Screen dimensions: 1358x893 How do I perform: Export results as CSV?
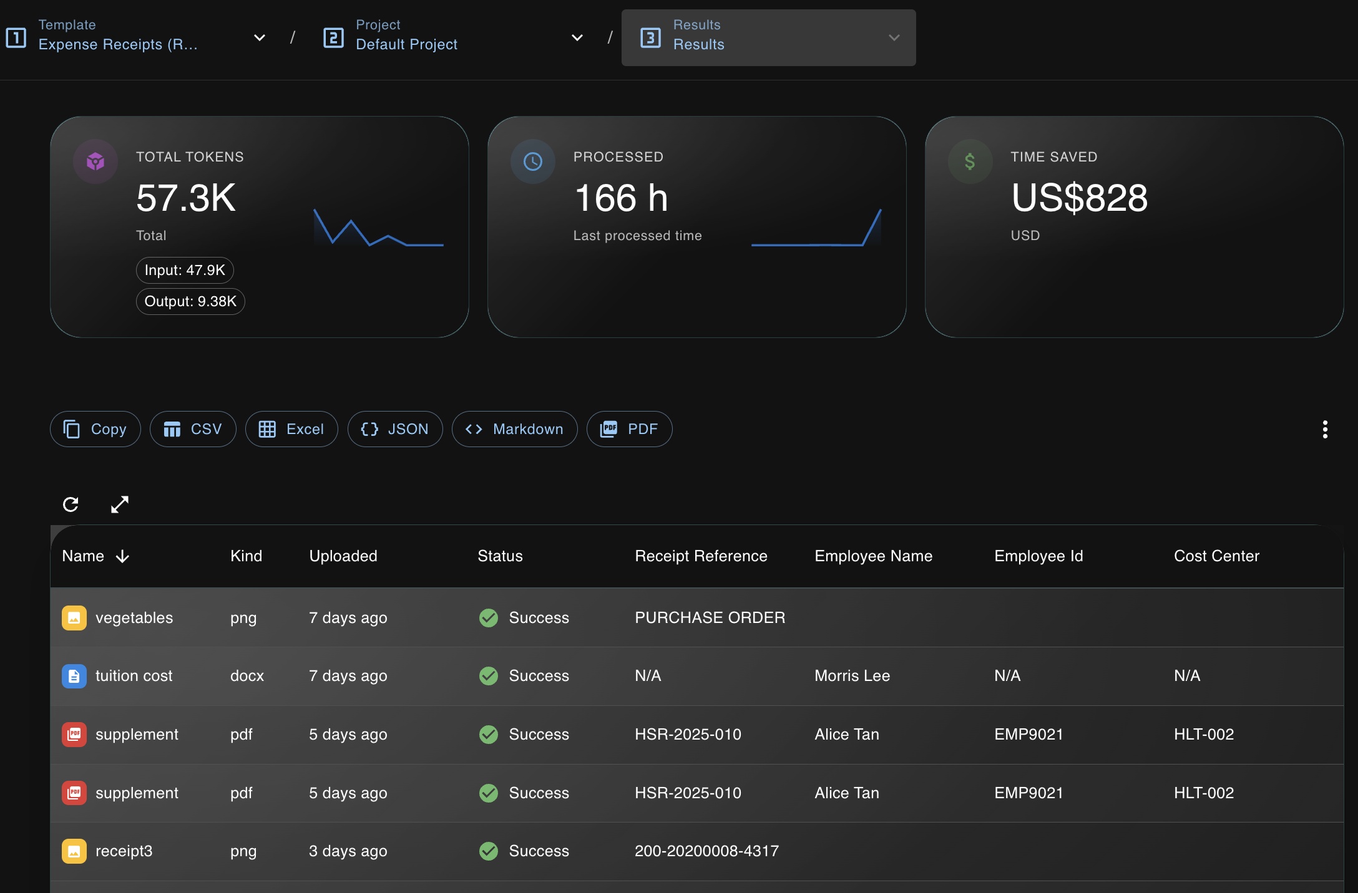tap(193, 429)
